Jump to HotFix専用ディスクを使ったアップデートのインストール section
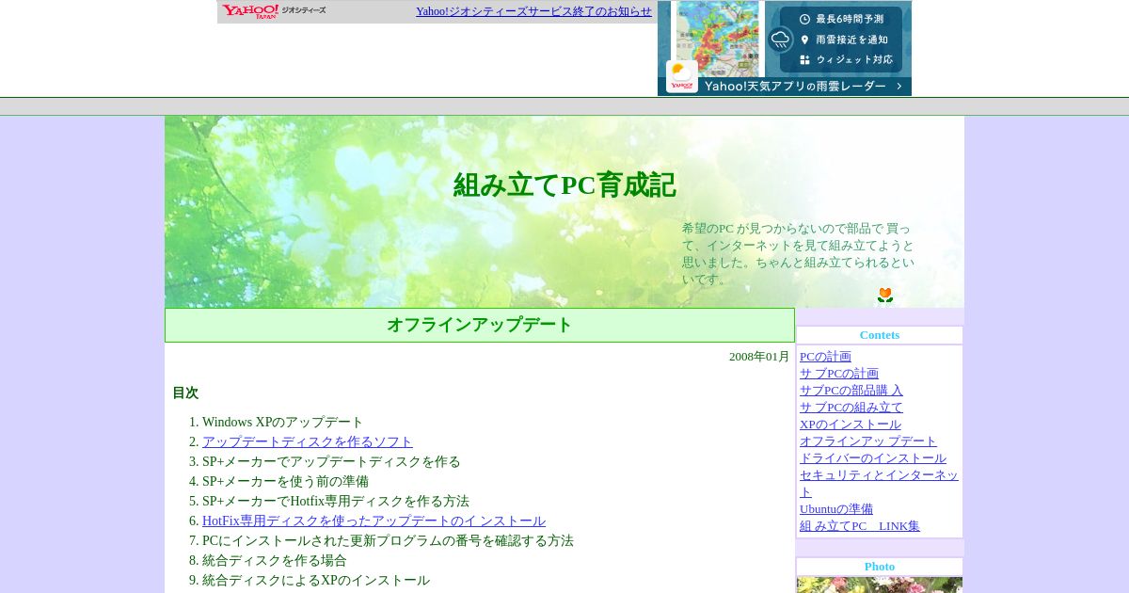The width and height of the screenshot is (1129, 593). point(374,521)
